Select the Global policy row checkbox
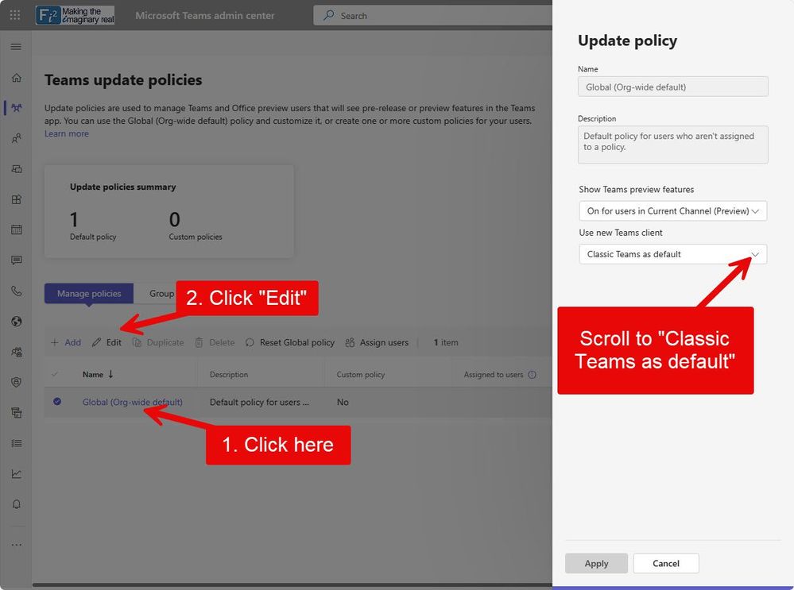794x590 pixels. pos(57,401)
